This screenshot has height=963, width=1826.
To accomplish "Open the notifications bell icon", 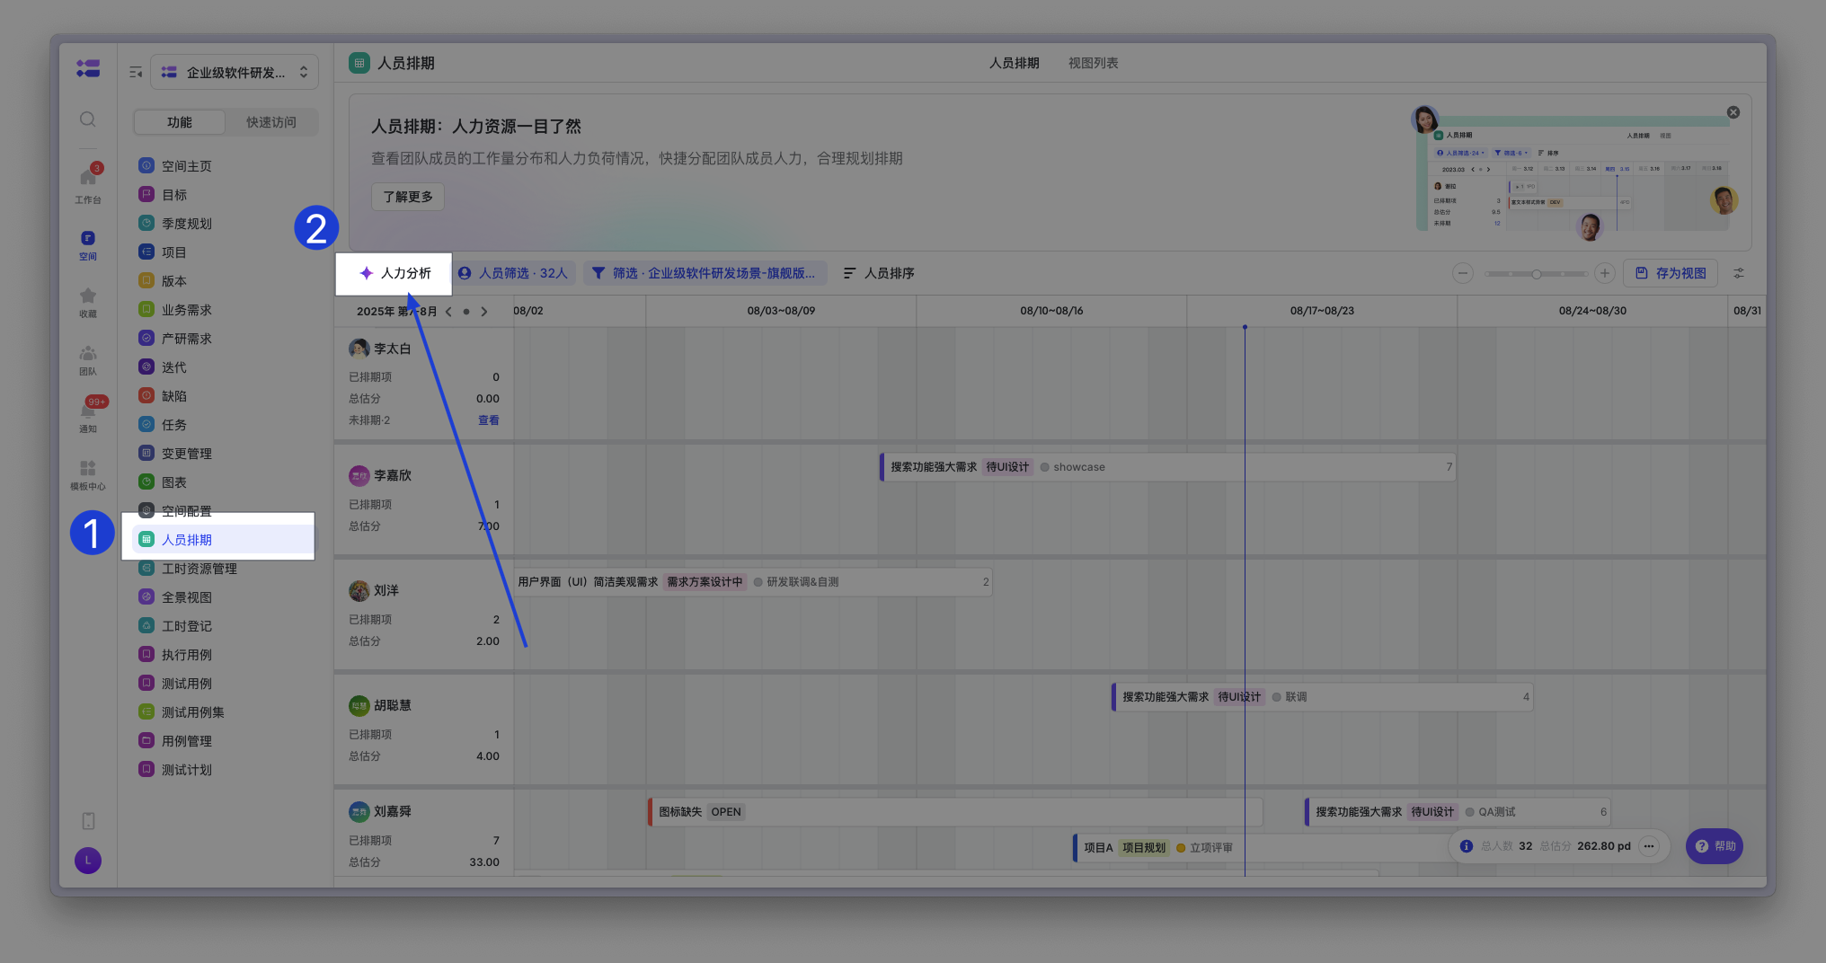I will pyautogui.click(x=88, y=412).
